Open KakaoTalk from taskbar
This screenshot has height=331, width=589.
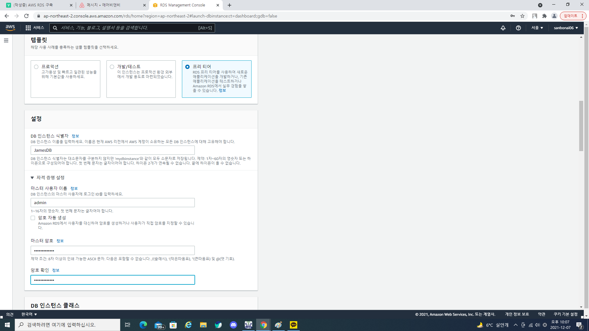(x=294, y=325)
